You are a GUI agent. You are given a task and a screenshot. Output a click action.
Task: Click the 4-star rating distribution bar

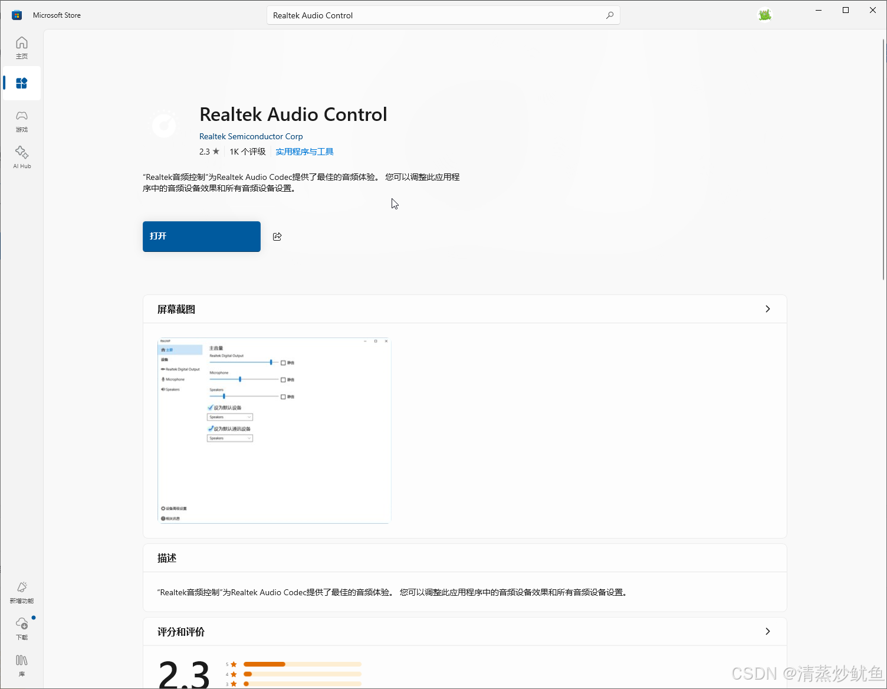click(x=302, y=674)
